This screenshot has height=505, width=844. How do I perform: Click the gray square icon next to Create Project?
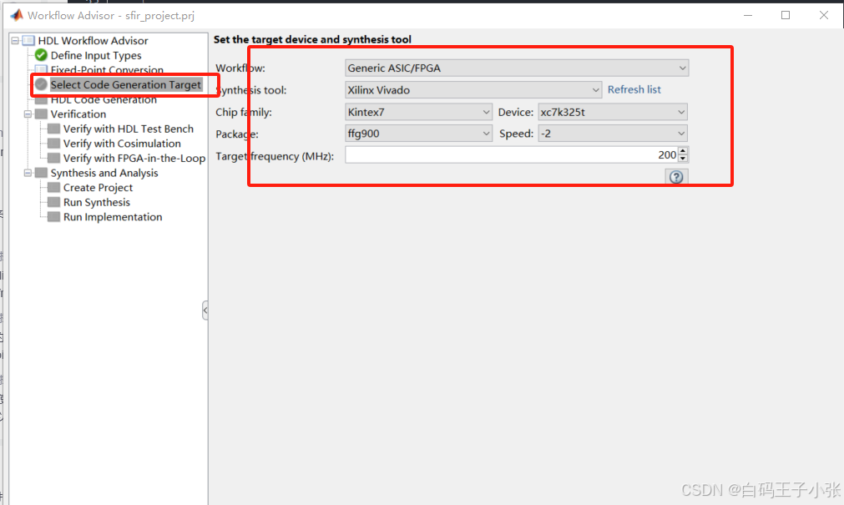[x=53, y=187]
